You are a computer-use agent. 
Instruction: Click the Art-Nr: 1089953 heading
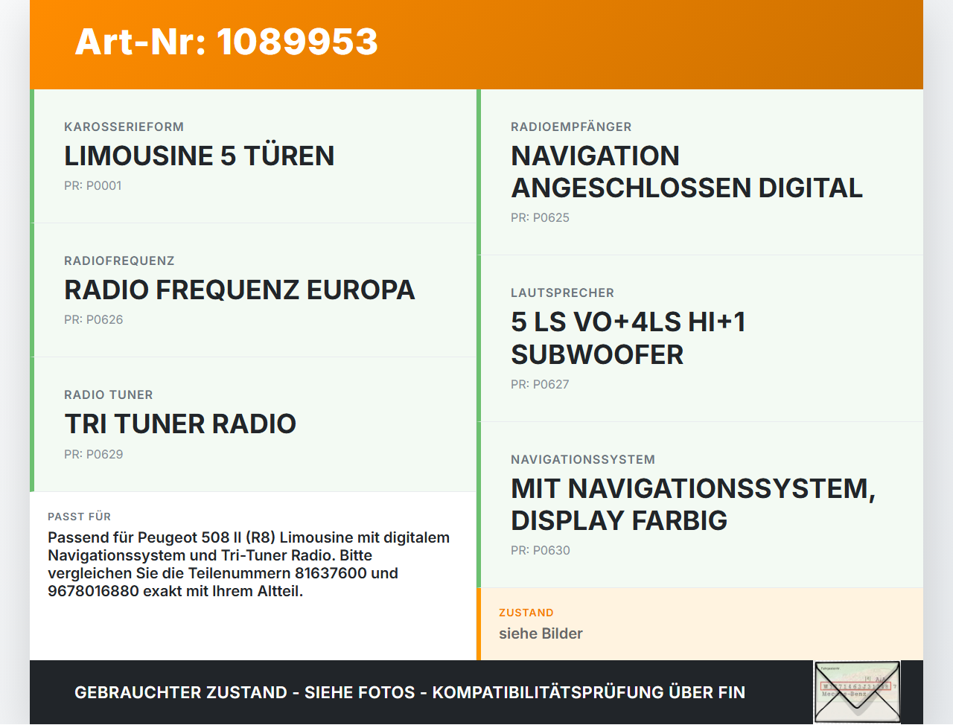[226, 42]
